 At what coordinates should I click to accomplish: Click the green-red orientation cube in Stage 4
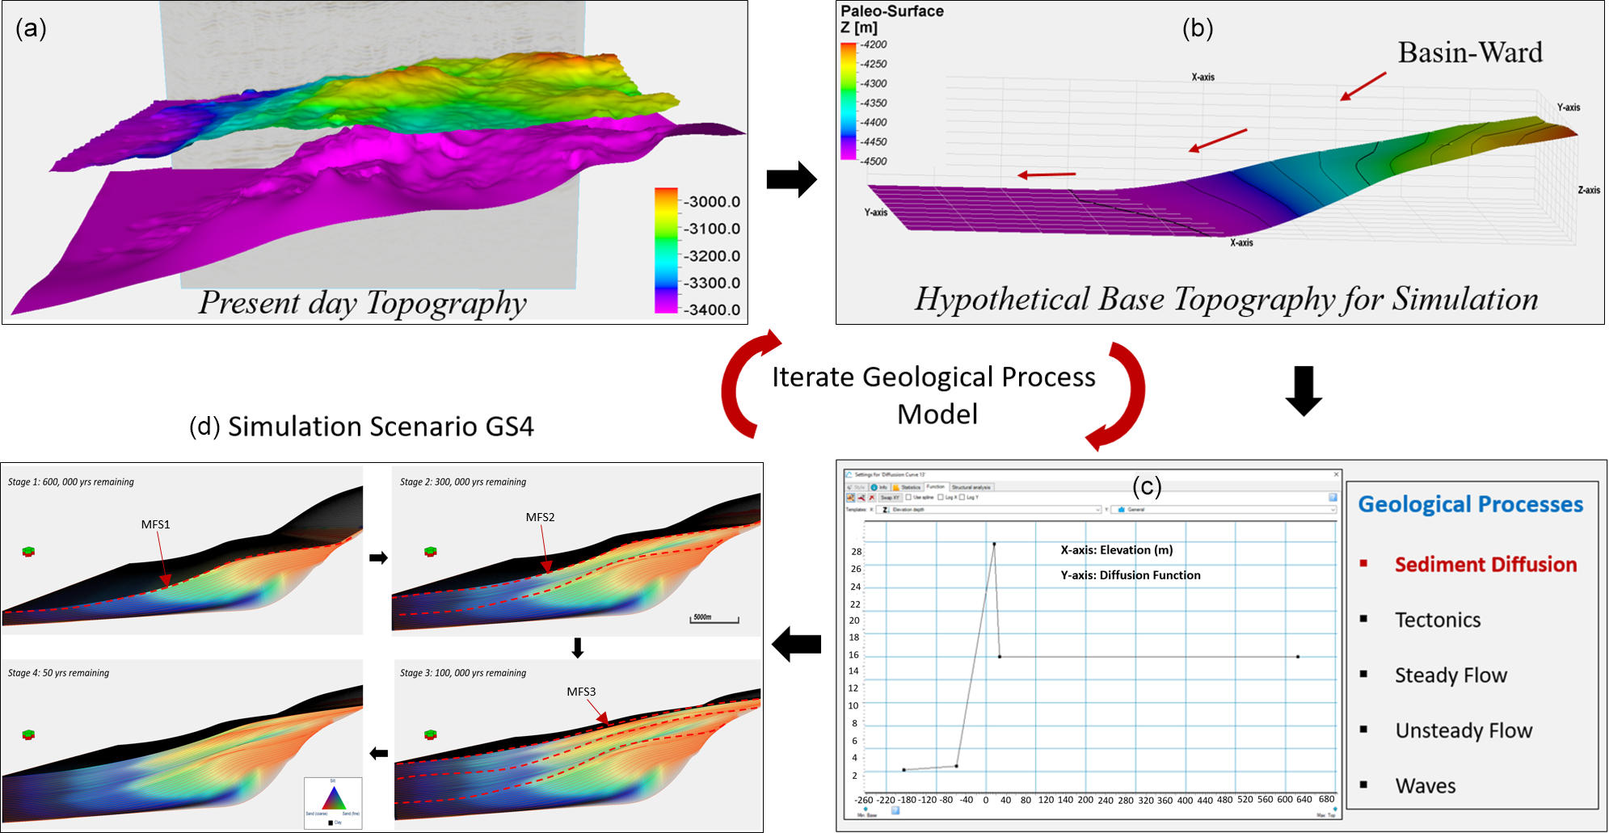point(28,734)
